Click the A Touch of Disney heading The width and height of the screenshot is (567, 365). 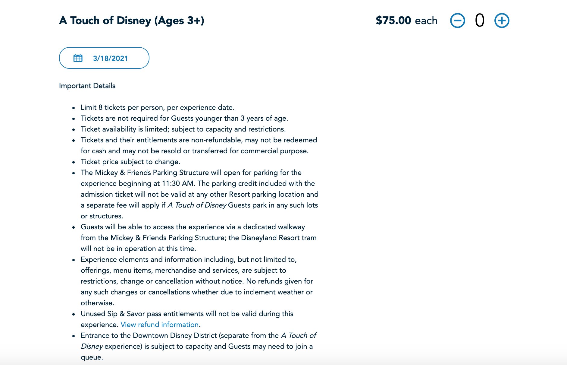132,21
